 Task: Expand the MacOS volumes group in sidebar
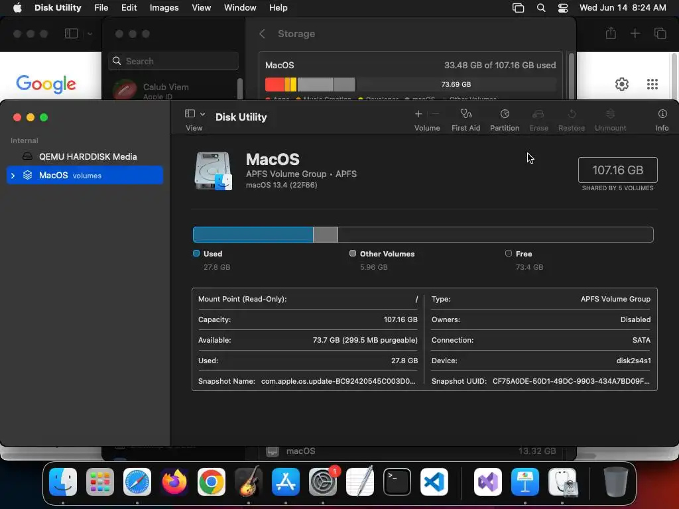pos(13,175)
